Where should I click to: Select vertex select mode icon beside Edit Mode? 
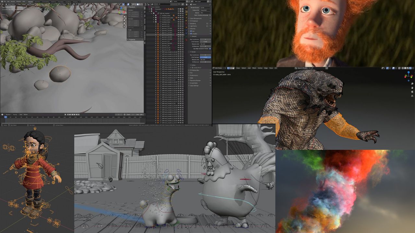[228, 68]
